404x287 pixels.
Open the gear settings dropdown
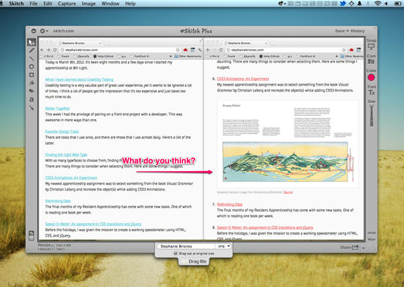[x=44, y=31]
